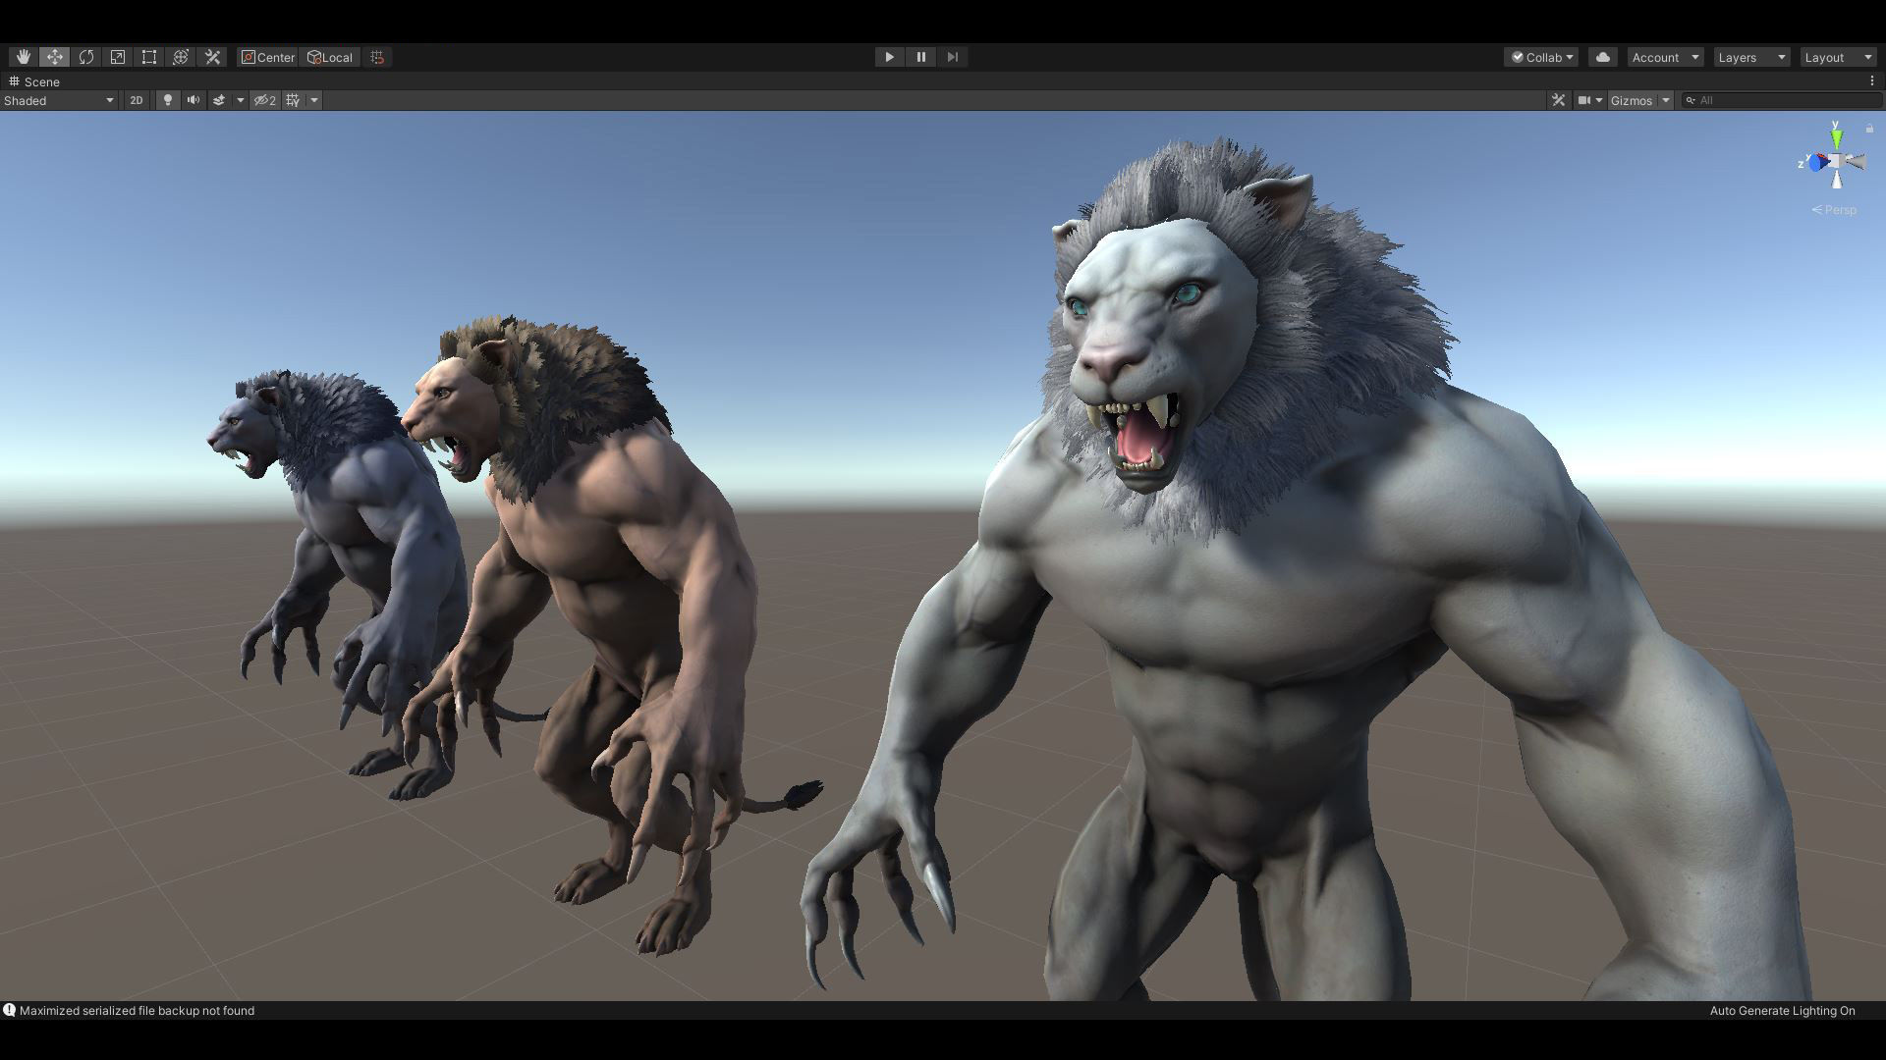Click the status bar warning icon
This screenshot has width=1886, height=1060.
[9, 1010]
